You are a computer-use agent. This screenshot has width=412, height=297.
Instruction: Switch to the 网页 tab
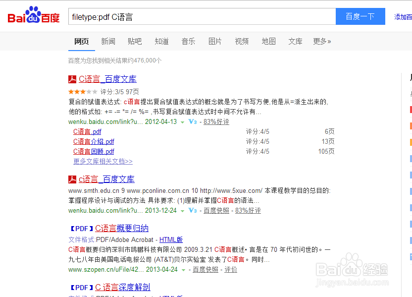pos(81,41)
